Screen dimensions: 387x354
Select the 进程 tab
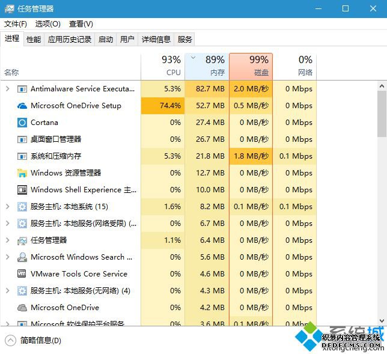pyautogui.click(x=12, y=38)
